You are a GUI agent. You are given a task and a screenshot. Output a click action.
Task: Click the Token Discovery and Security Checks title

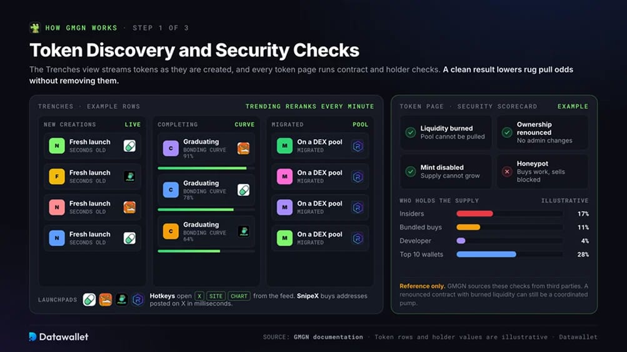pos(194,51)
